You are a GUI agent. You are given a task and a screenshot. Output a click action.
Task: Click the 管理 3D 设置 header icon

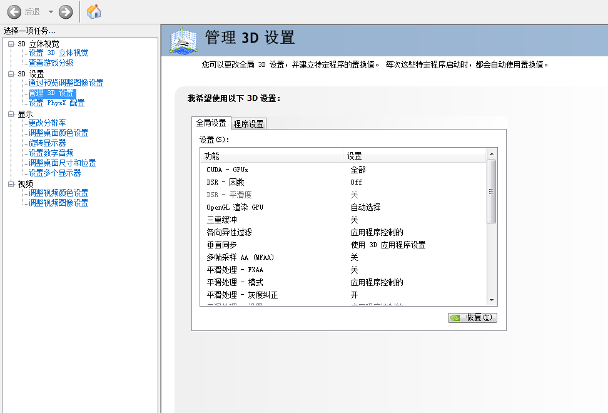pos(184,40)
